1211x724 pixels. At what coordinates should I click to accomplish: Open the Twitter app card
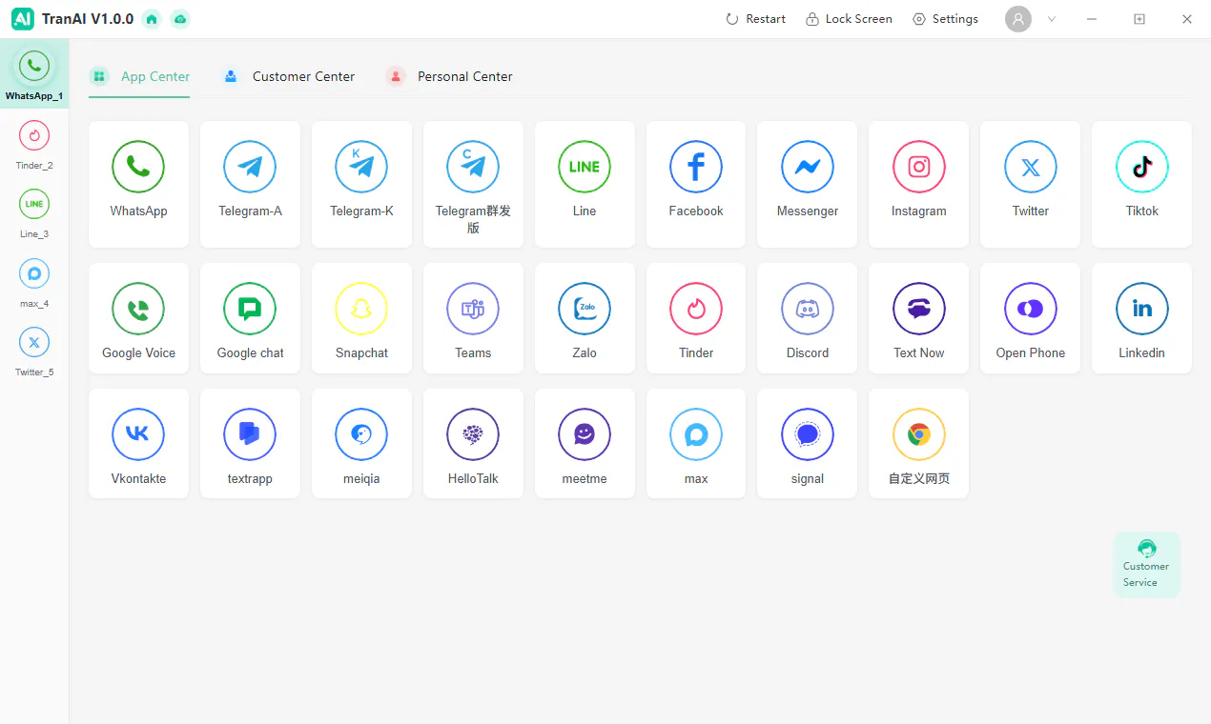(x=1031, y=184)
